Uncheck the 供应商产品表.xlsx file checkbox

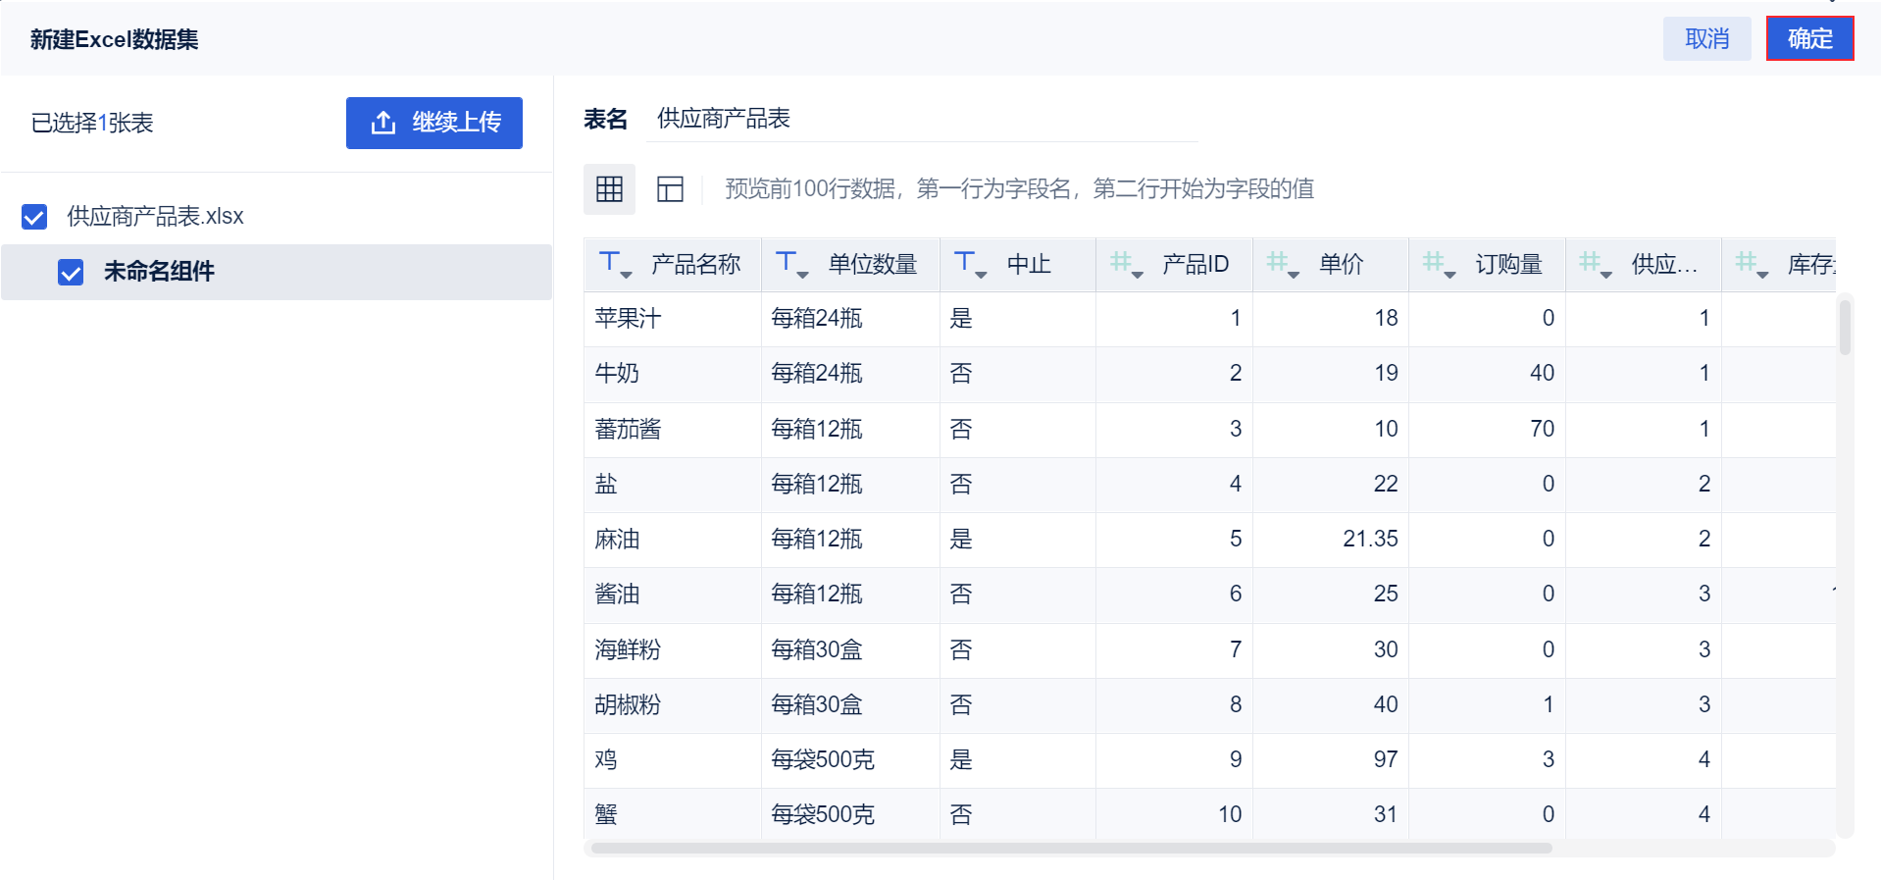click(34, 217)
